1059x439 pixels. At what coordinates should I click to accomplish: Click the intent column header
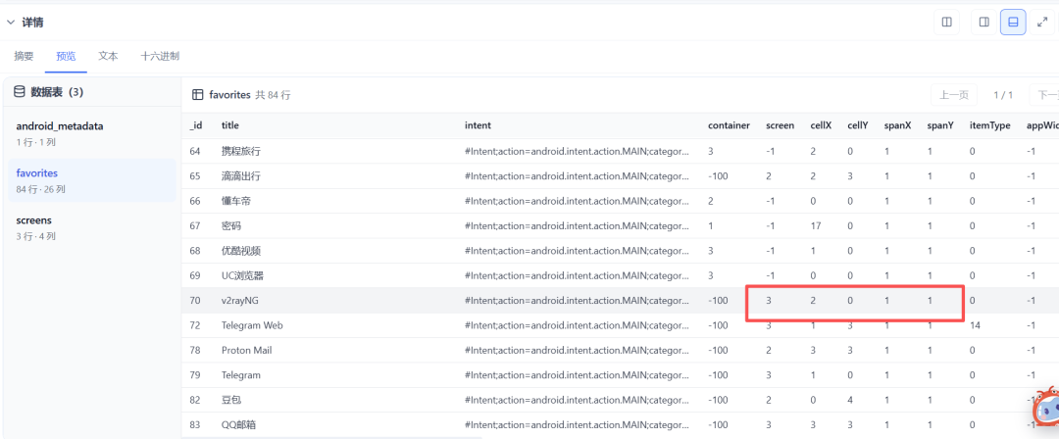click(x=479, y=125)
